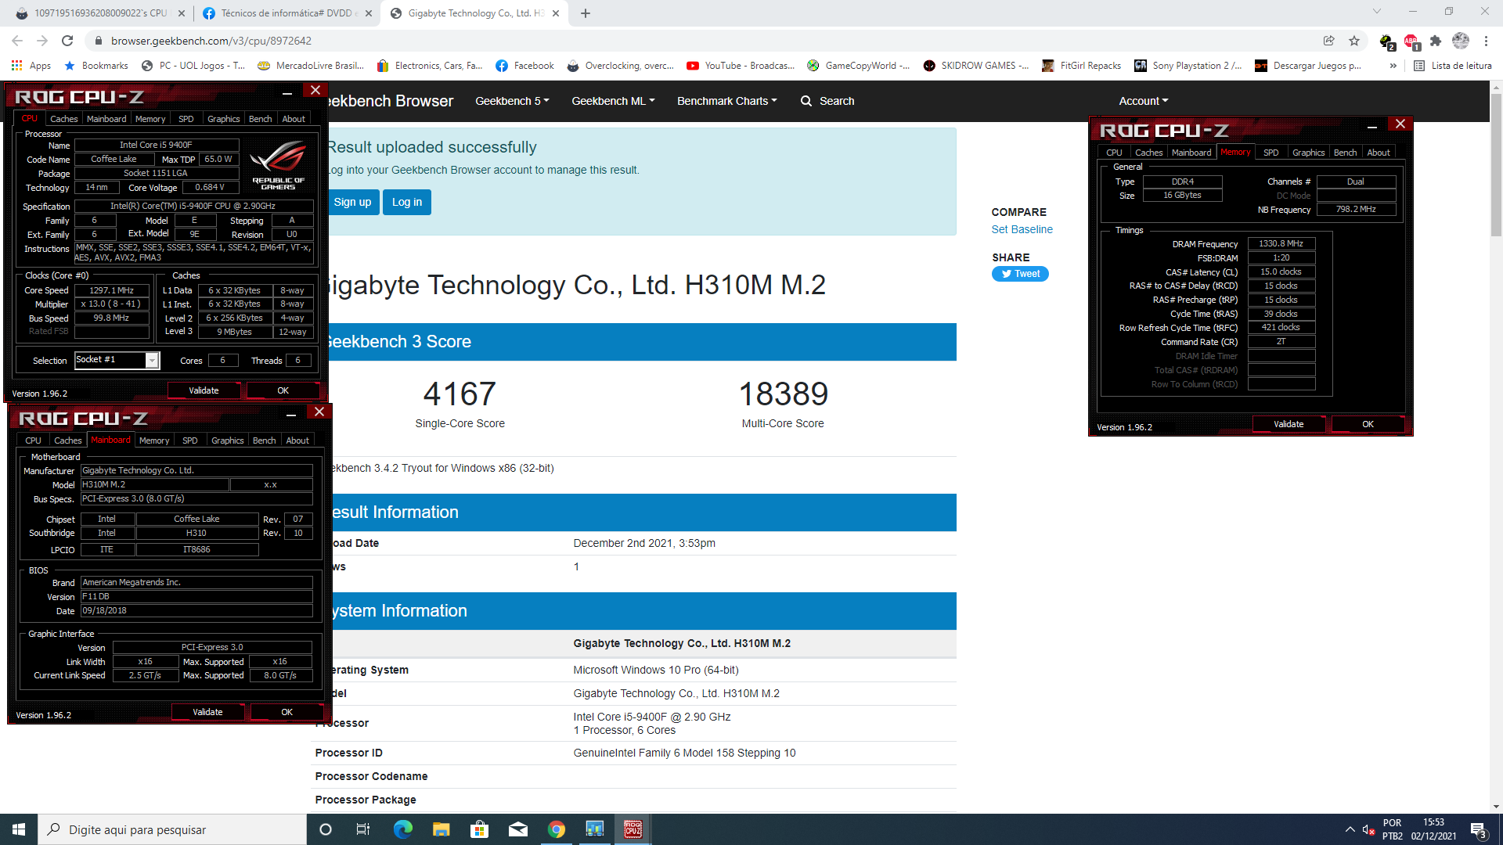Open the Account dropdown

coord(1143,101)
